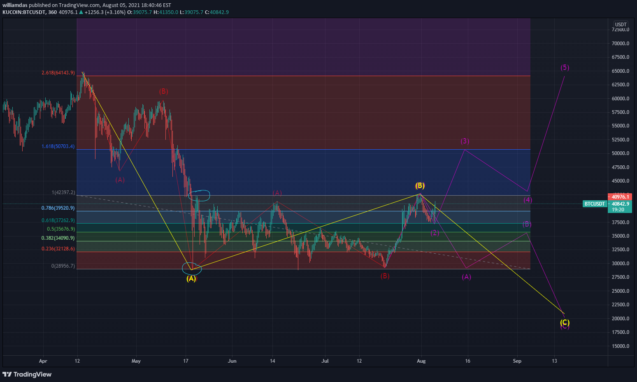
Task: Select the 1(42397.2) Fibonacci level label
Action: 63,192
